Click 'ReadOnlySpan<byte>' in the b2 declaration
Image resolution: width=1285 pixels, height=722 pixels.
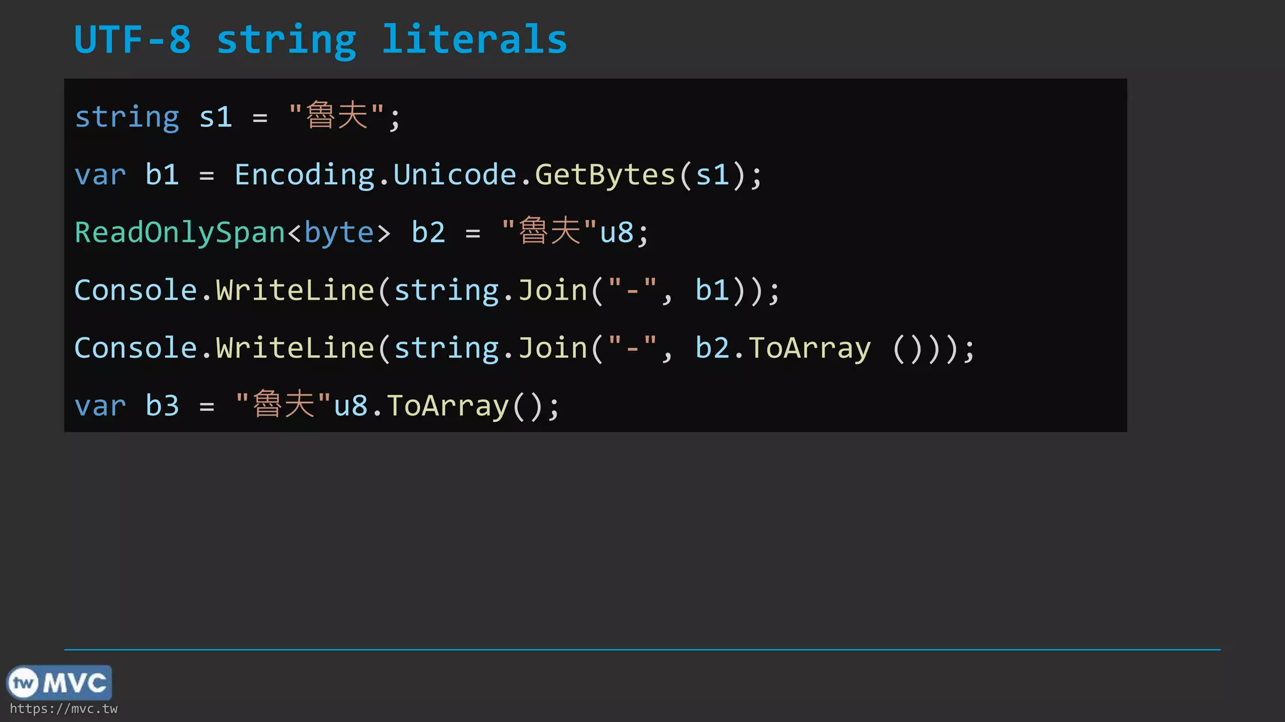pyautogui.click(x=232, y=233)
